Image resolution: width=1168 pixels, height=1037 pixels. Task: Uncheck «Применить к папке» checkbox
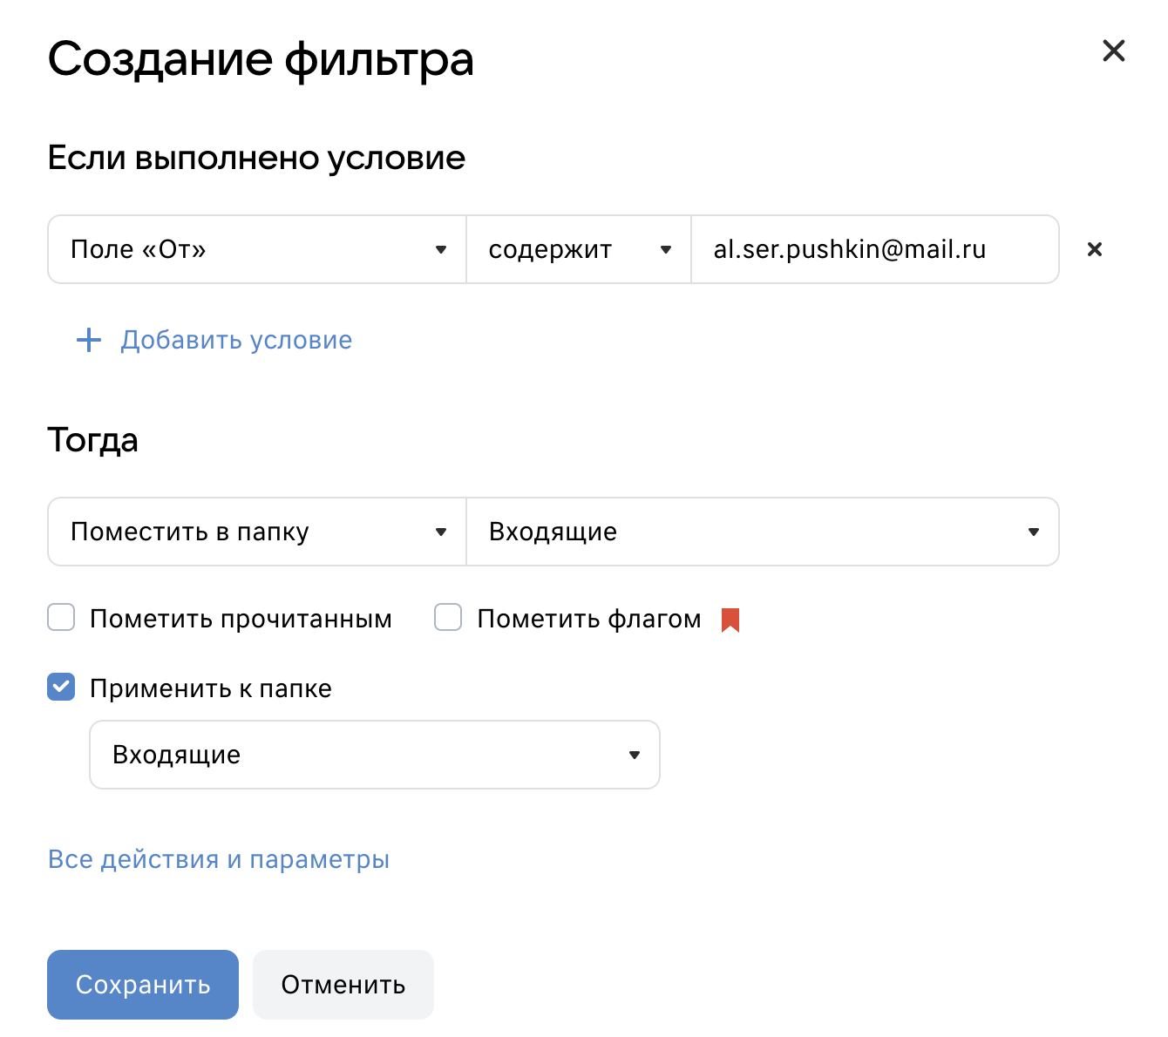pyautogui.click(x=61, y=688)
